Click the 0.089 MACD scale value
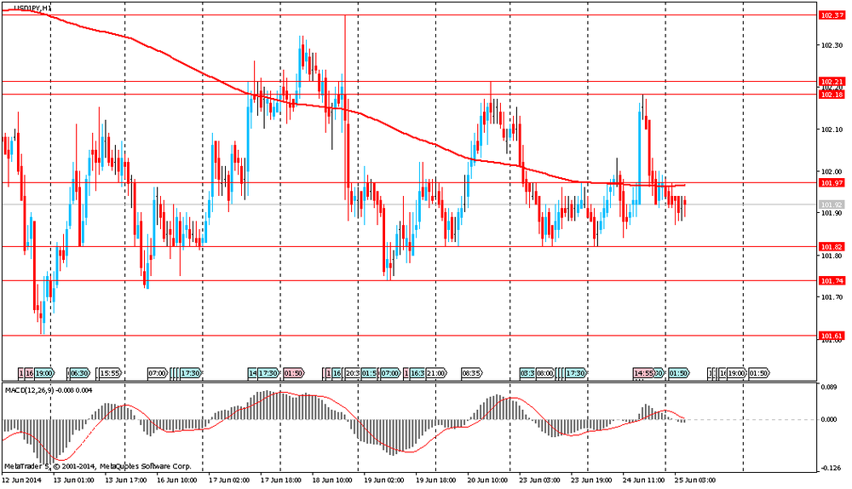The height and width of the screenshot is (489, 852). tap(829, 388)
